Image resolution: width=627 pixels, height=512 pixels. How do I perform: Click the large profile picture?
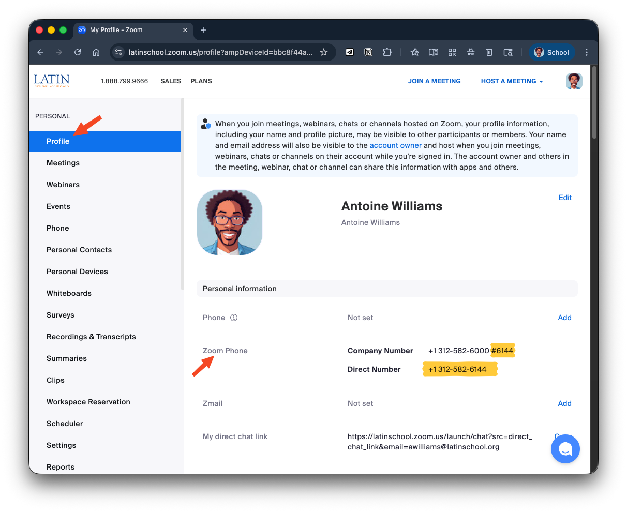coord(230,222)
